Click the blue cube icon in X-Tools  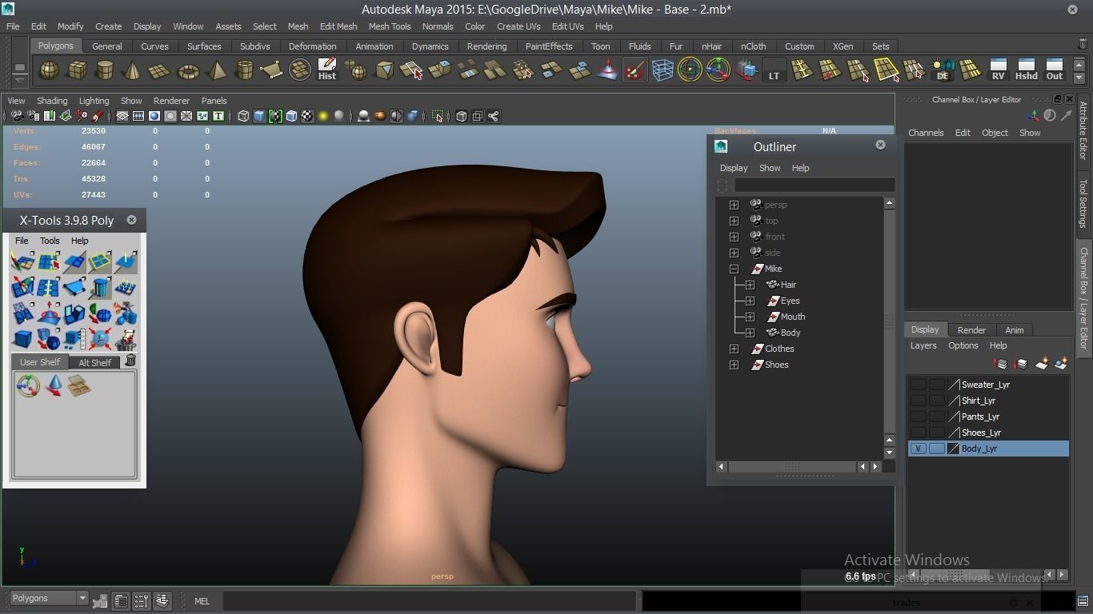point(22,339)
